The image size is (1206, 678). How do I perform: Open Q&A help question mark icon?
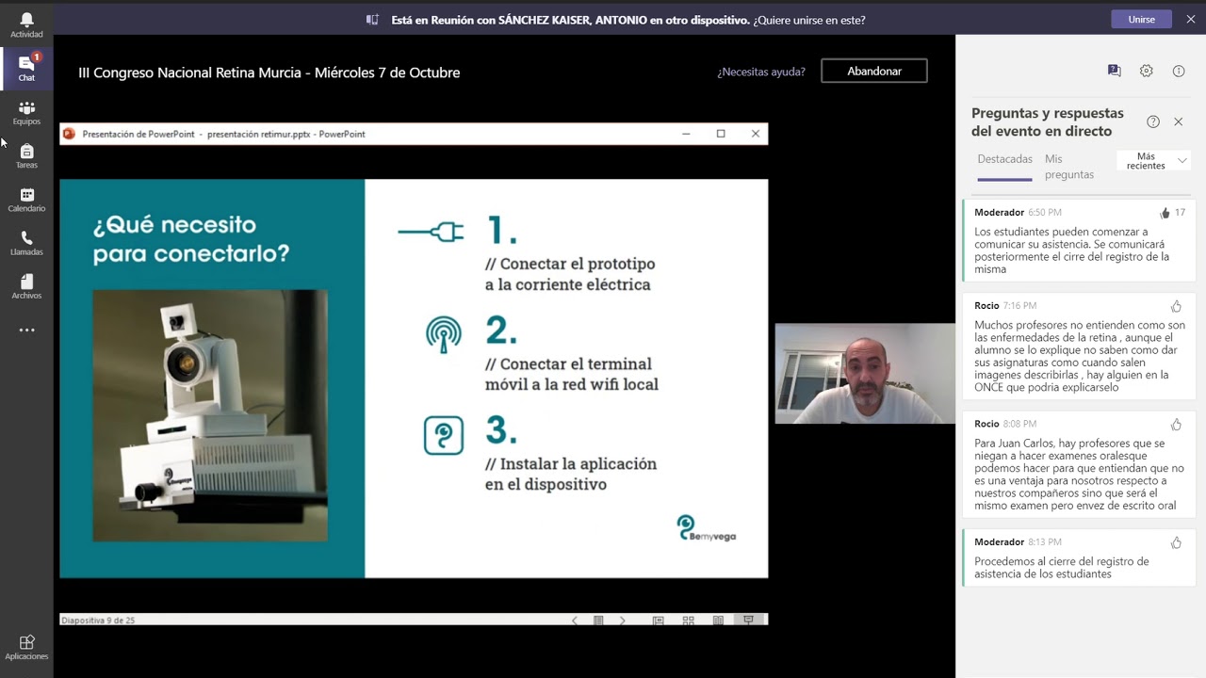[x=1153, y=121]
